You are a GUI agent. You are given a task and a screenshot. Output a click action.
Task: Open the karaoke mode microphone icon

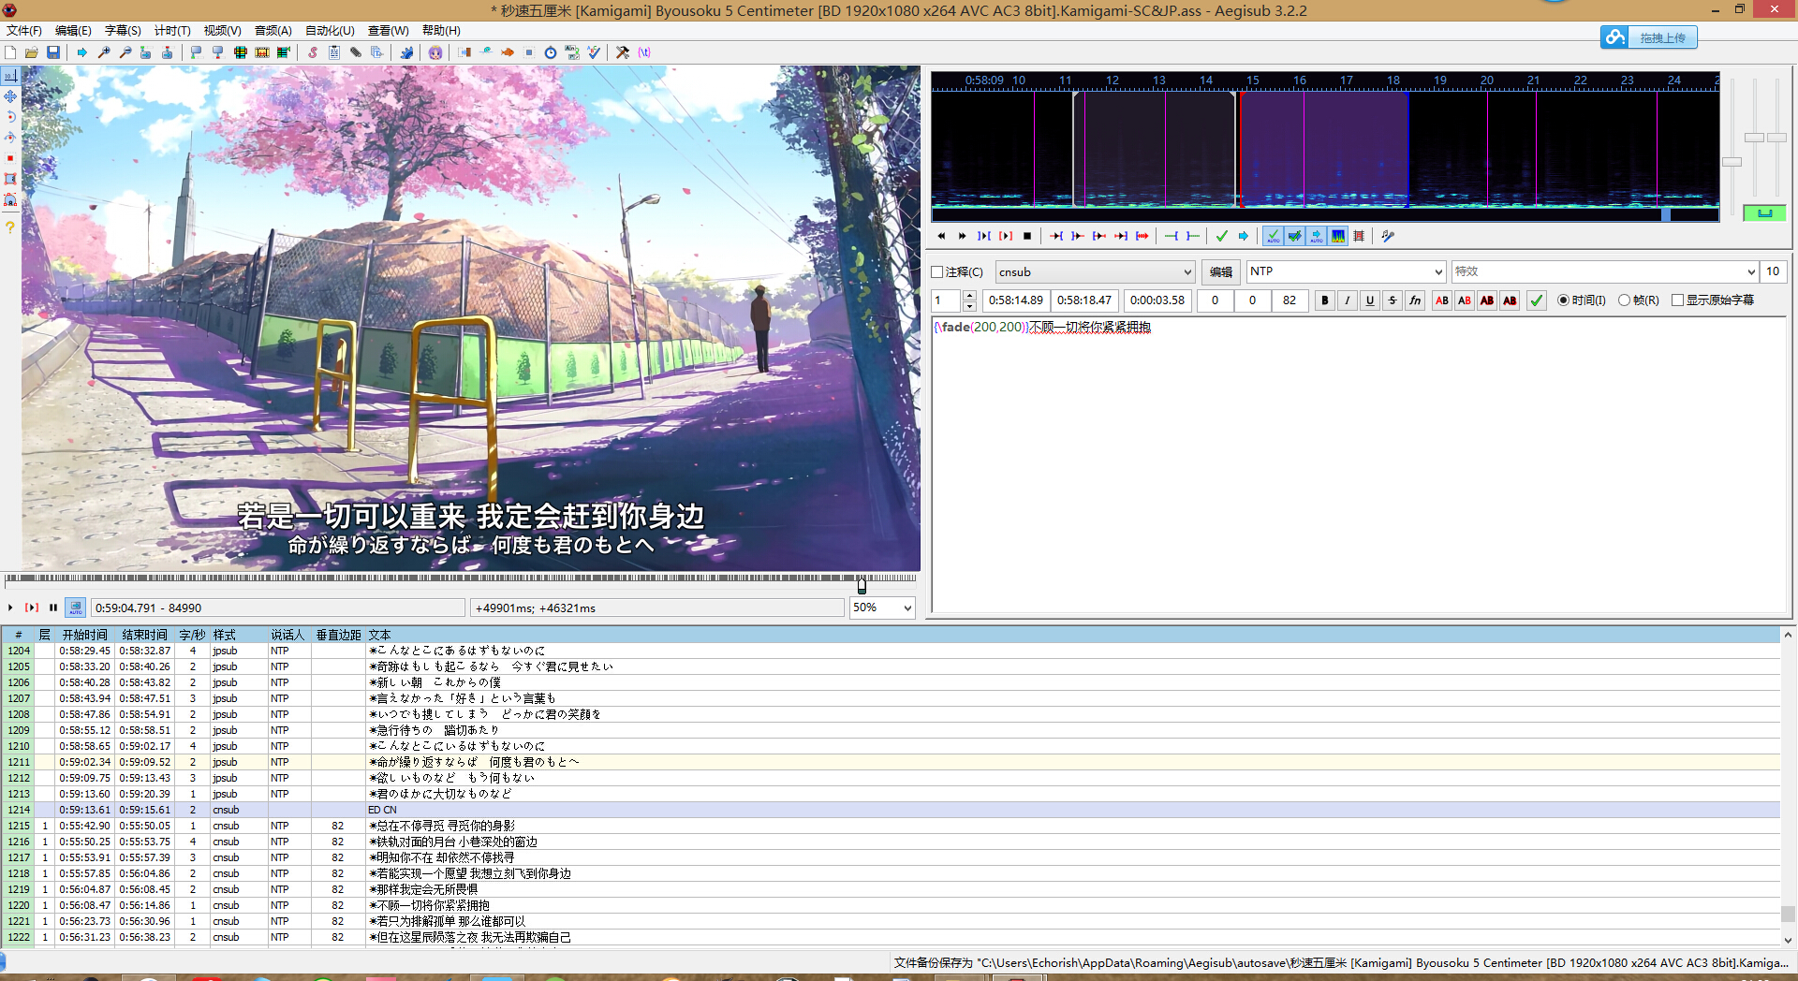coord(1388,236)
